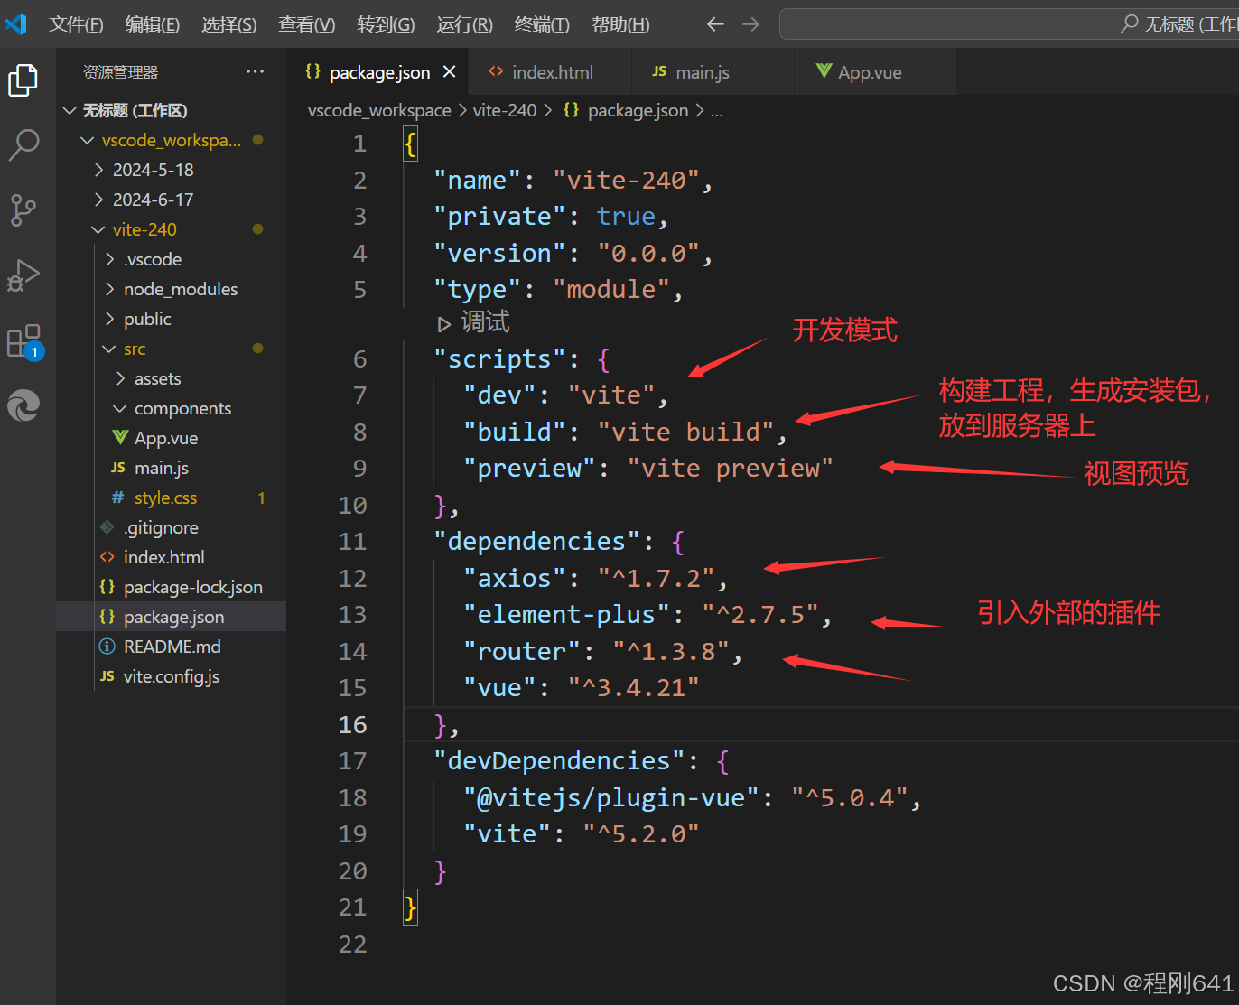Screen dimensions: 1239x1005
Task: Open explorer more actions ellipsis
Action: click(x=256, y=71)
